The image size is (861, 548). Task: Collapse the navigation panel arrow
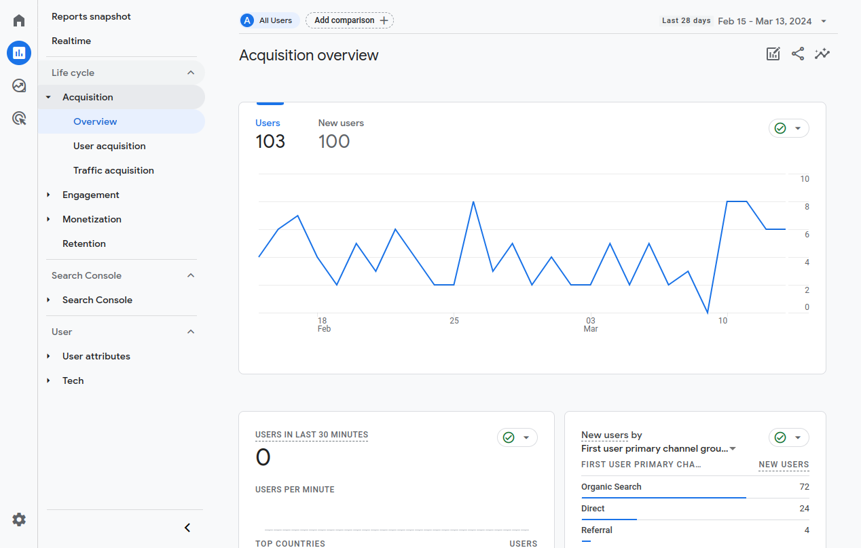click(x=187, y=528)
